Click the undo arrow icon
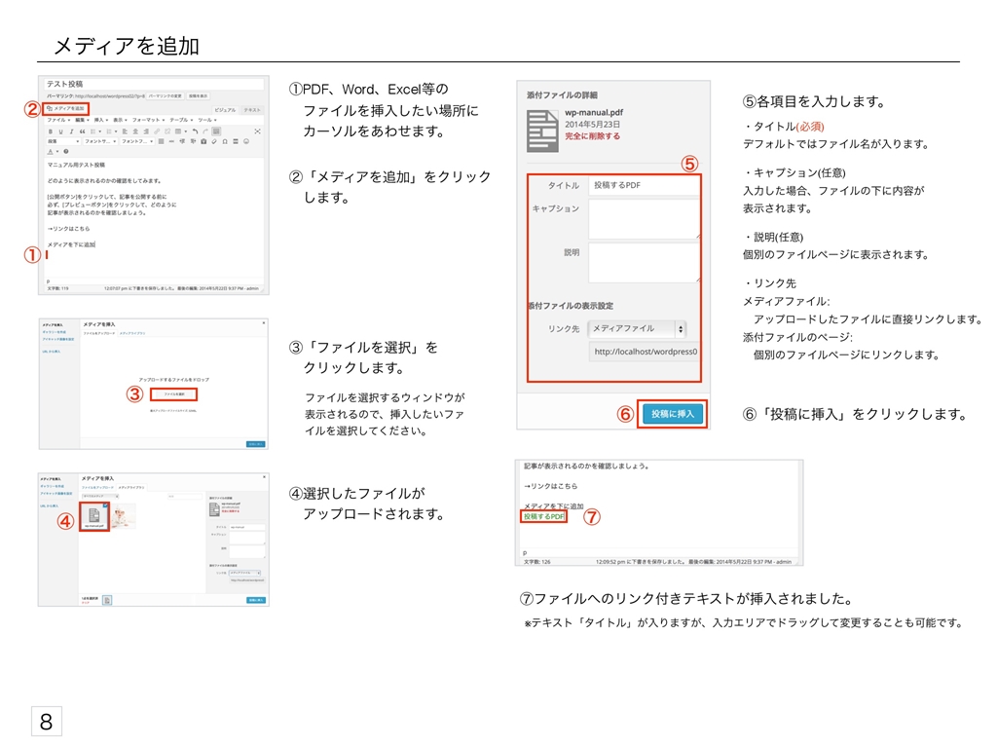 click(x=195, y=131)
